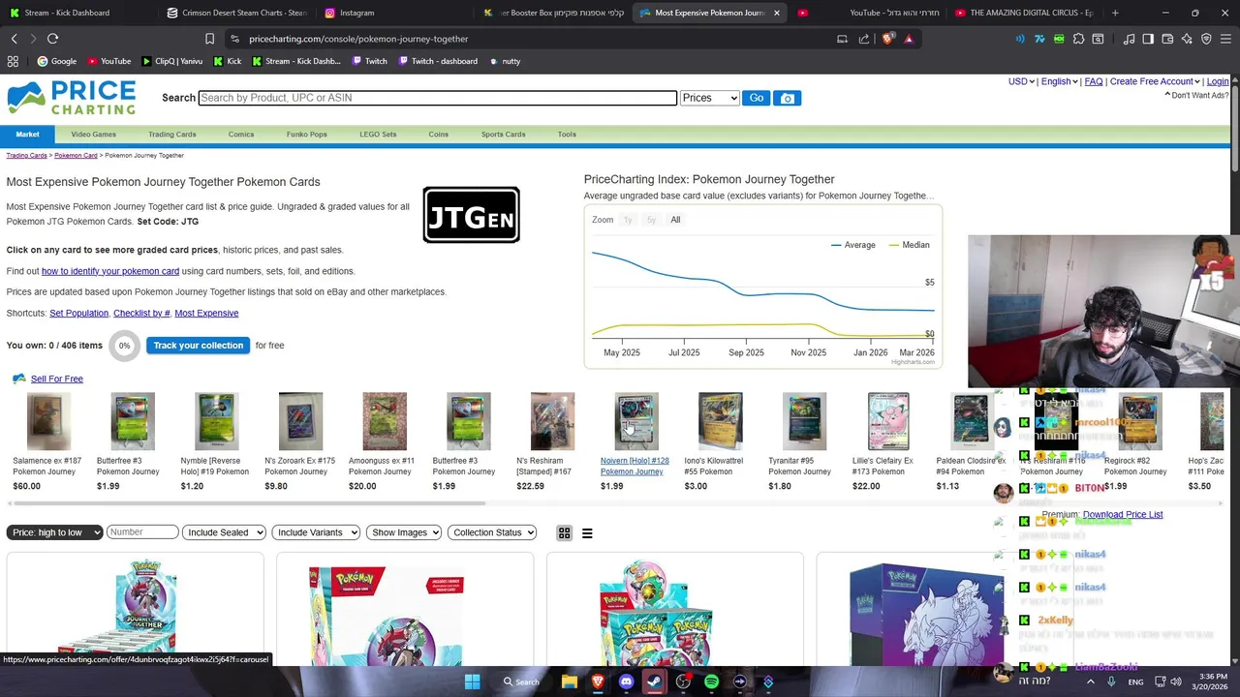Click the card Number filter field

pos(142,532)
